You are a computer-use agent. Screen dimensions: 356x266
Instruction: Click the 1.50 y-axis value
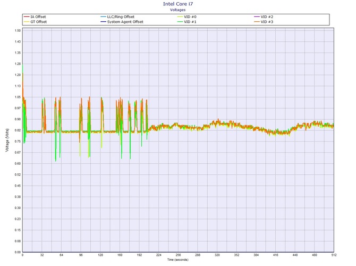[18, 31]
